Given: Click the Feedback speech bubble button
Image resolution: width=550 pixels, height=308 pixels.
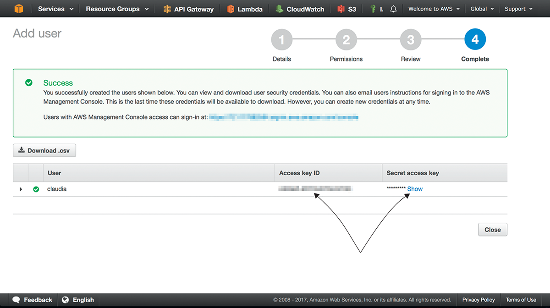Looking at the screenshot, I should tap(33, 300).
